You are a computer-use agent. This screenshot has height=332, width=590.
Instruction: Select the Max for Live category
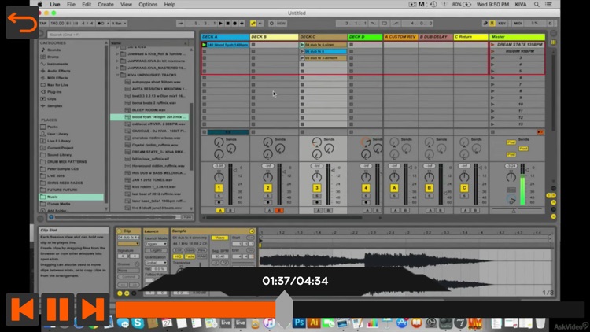(57, 85)
